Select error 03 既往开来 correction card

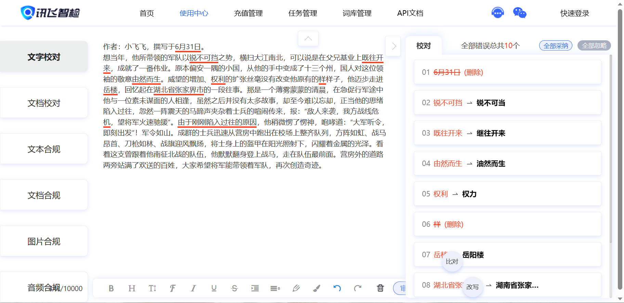[x=508, y=133]
